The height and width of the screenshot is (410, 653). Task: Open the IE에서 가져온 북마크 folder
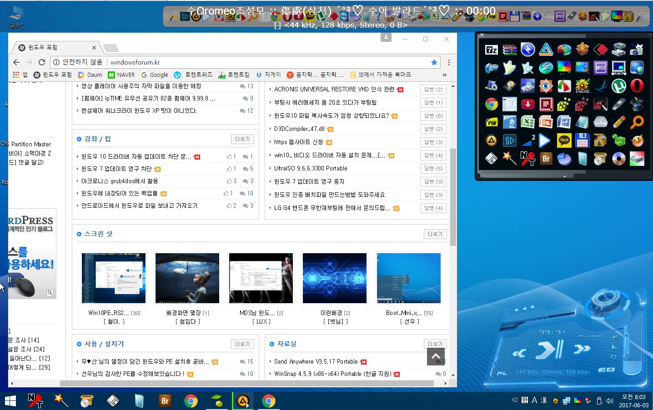pyautogui.click(x=381, y=75)
